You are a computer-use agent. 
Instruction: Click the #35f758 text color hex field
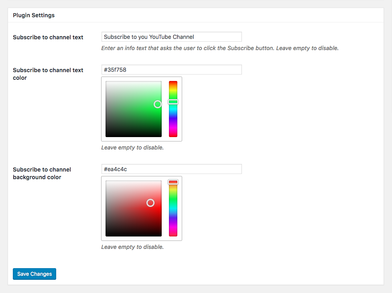pos(171,70)
